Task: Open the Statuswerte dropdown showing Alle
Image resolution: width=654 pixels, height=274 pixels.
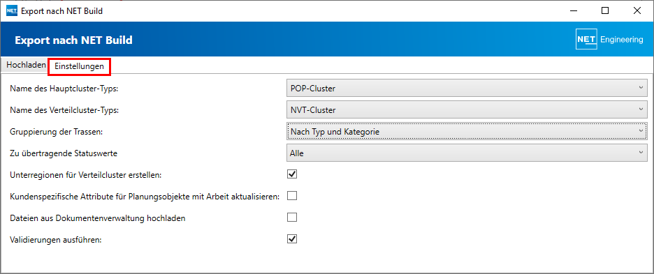Action: [x=467, y=153]
